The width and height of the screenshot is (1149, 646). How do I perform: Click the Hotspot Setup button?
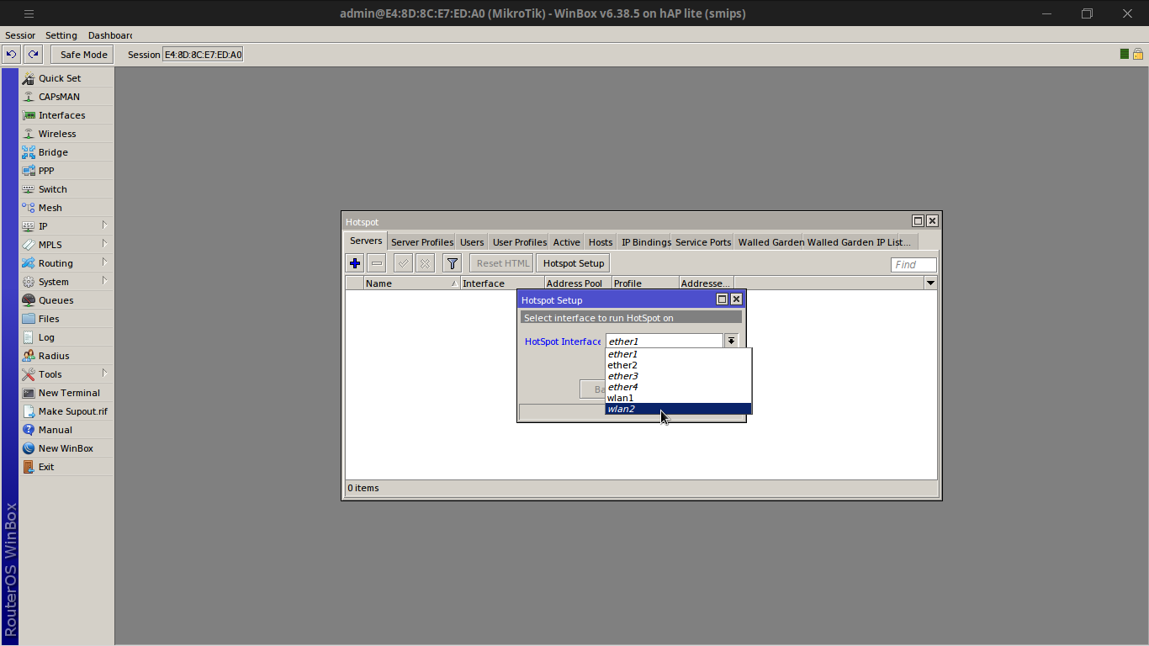tap(574, 263)
